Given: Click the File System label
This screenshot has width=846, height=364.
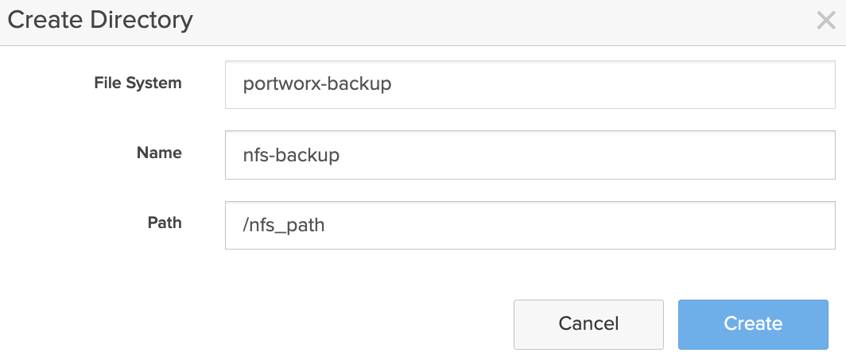Looking at the screenshot, I should coord(138,83).
